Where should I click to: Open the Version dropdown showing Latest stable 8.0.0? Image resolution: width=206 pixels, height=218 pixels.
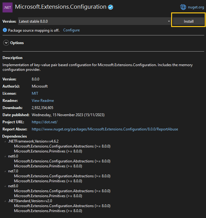click(x=94, y=21)
